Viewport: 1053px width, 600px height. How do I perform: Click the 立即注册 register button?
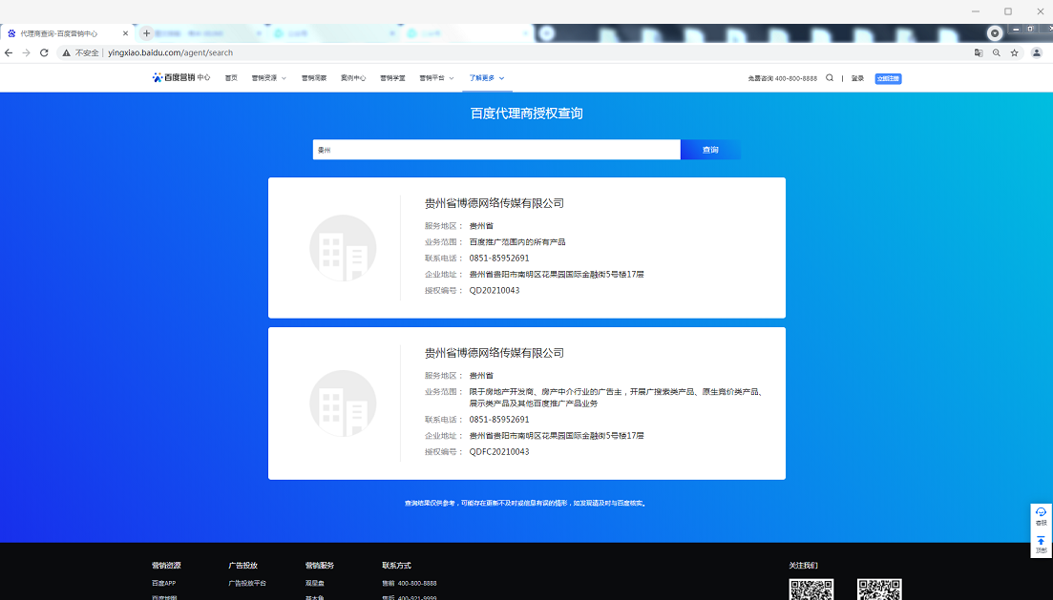tap(888, 78)
